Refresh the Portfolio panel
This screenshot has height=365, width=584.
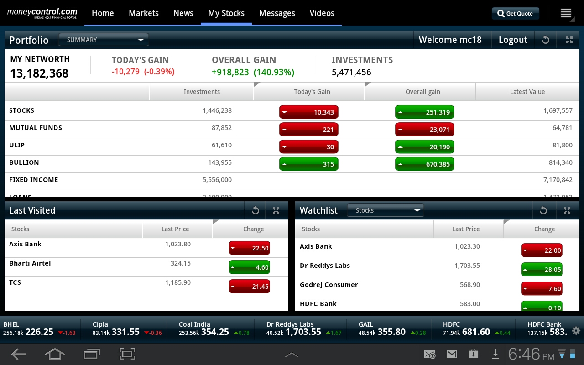click(x=546, y=40)
